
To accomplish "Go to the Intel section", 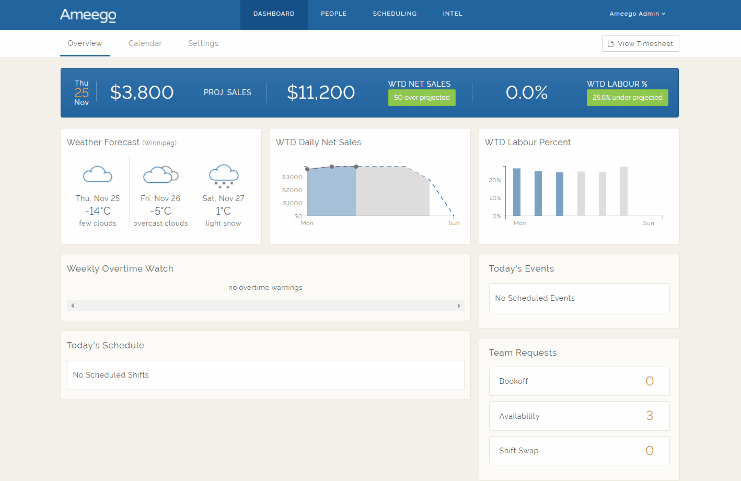I will pyautogui.click(x=453, y=14).
